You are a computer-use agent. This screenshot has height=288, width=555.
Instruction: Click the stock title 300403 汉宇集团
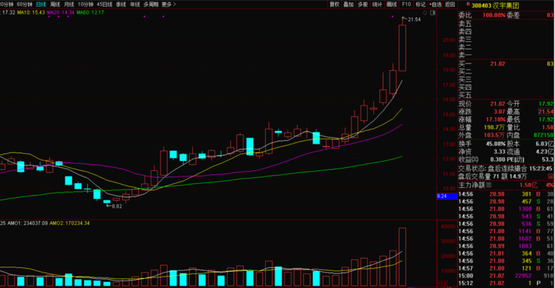click(495, 5)
